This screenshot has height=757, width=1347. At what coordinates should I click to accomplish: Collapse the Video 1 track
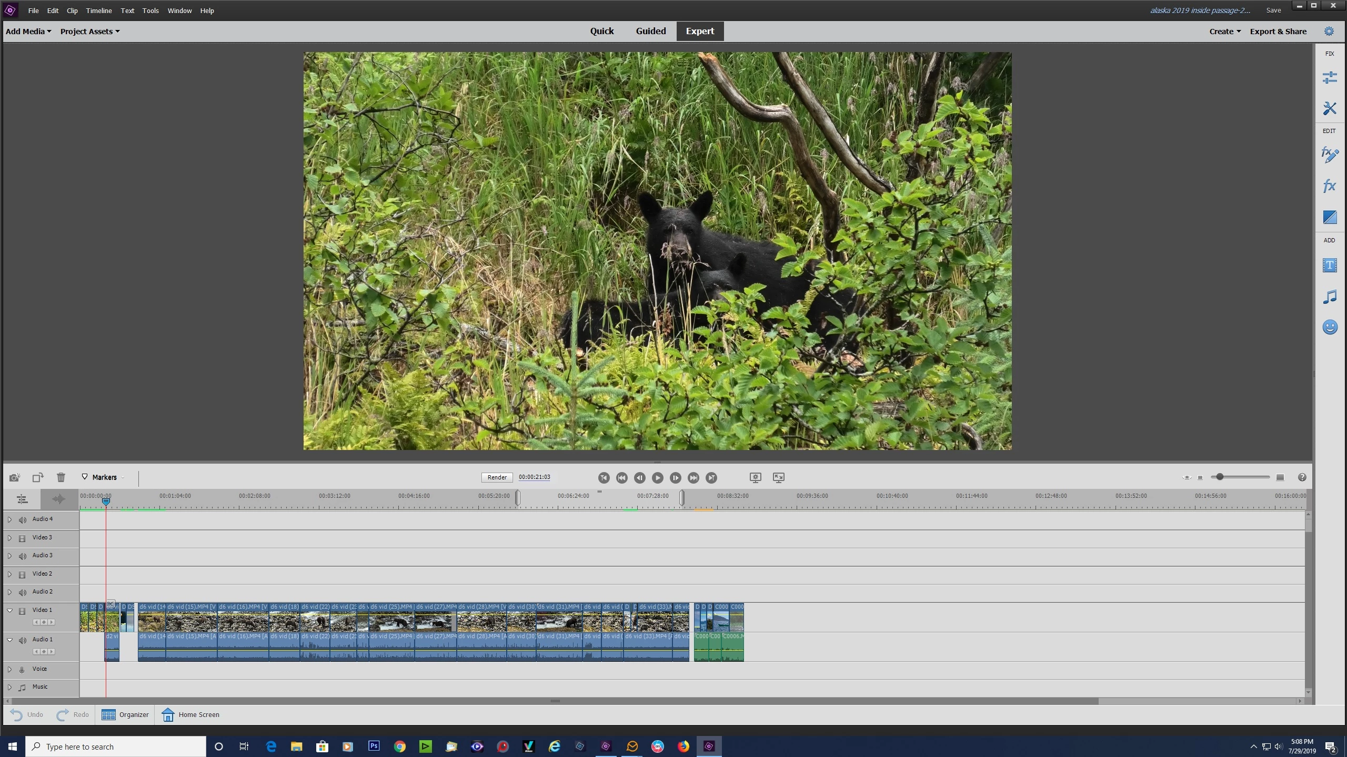(x=9, y=610)
